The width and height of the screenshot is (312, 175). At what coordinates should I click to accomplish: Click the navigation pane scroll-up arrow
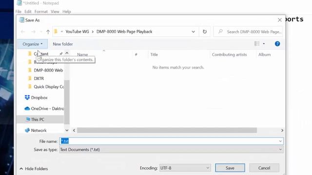pos(67,53)
